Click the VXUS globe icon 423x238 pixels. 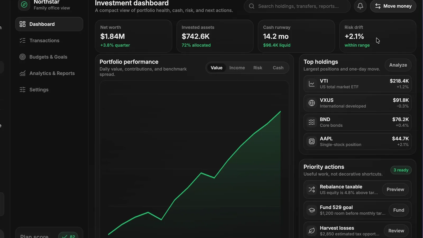coord(312,103)
